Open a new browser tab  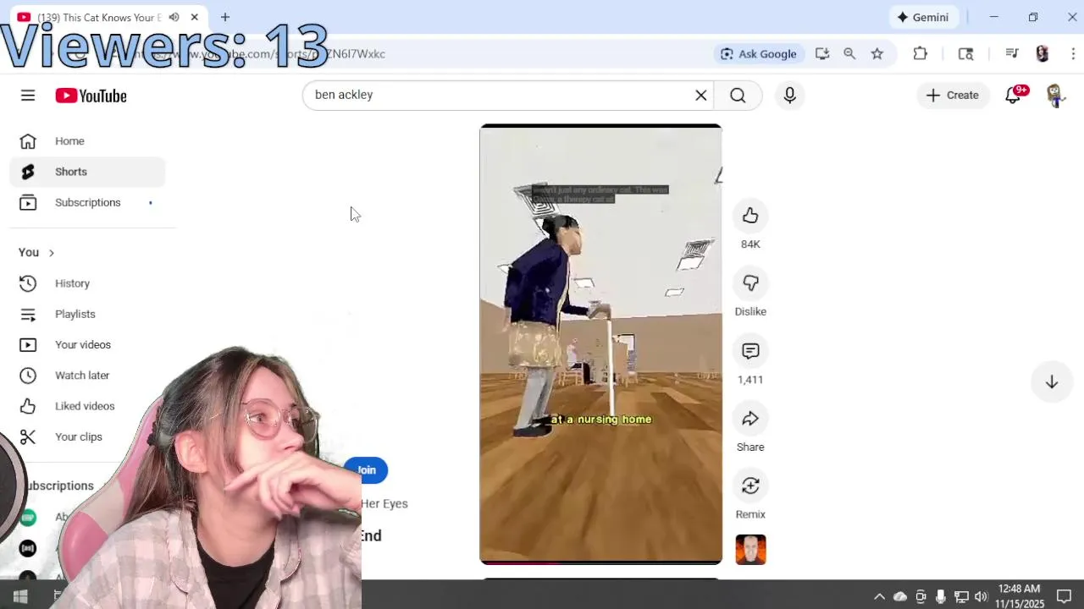coord(225,17)
